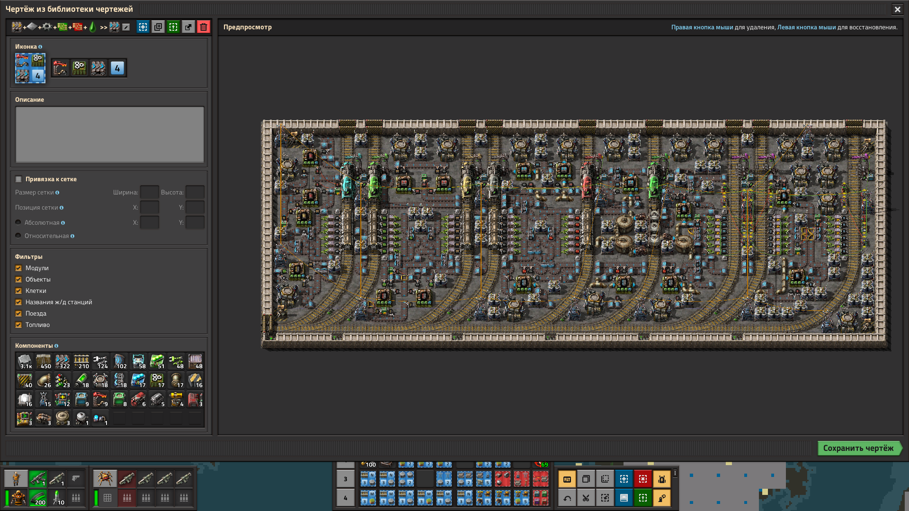Enable the Привязка к сетке checkbox
Image resolution: width=909 pixels, height=511 pixels.
18,179
